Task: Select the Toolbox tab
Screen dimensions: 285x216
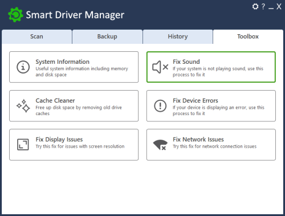Action: [x=248, y=36]
